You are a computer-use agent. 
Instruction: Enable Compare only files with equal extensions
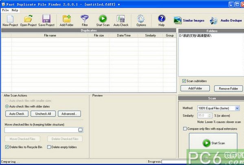(185, 129)
